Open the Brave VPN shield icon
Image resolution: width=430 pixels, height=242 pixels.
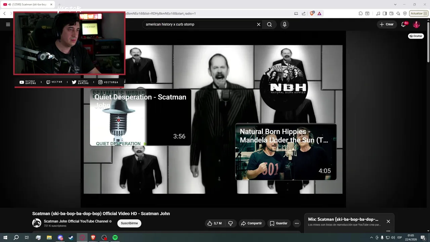(x=405, y=13)
